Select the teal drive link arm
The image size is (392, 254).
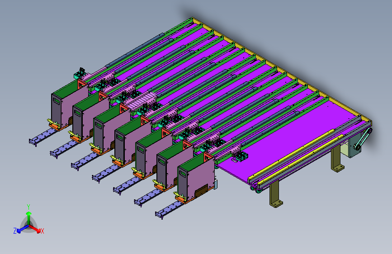click(363, 139)
